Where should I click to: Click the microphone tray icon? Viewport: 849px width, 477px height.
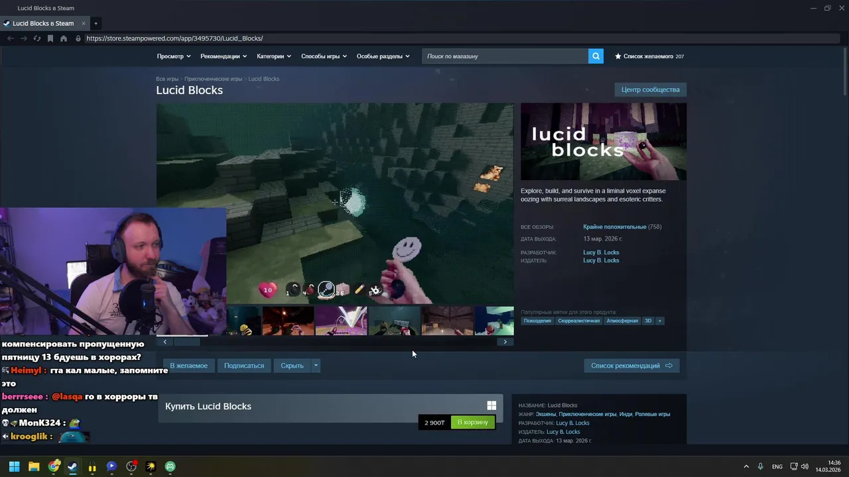click(x=760, y=466)
